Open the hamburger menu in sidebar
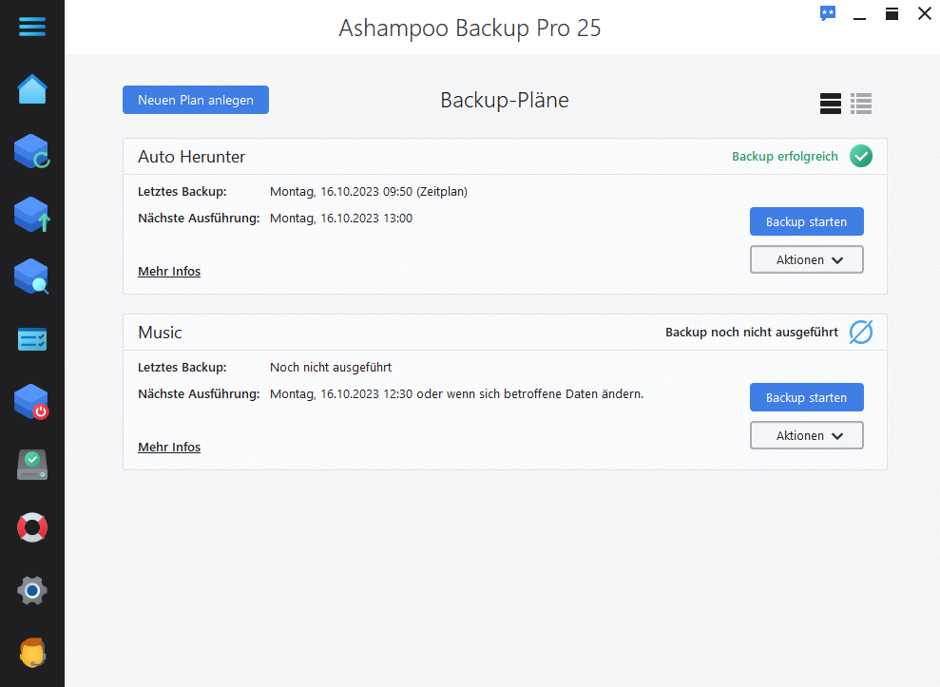 (x=31, y=27)
